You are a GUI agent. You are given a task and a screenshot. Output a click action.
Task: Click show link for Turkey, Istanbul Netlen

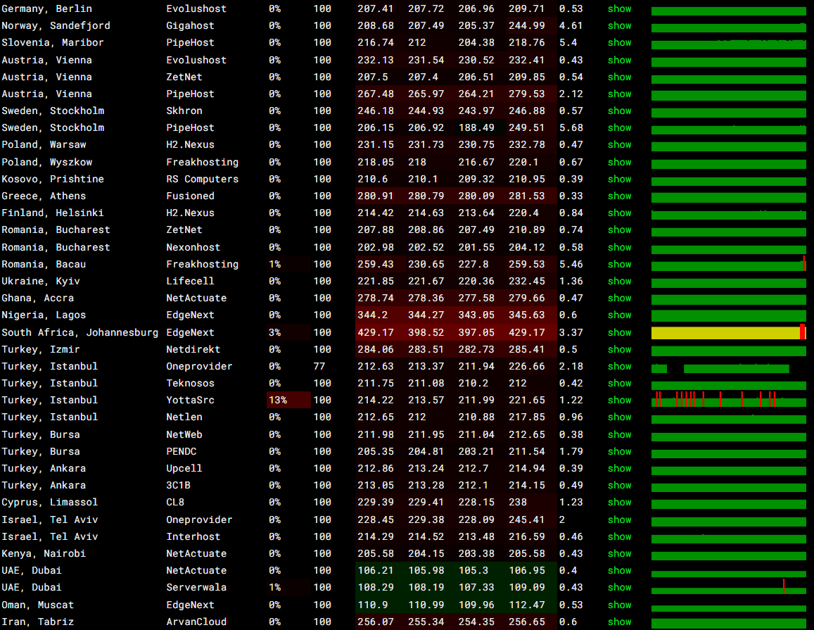[x=619, y=417]
